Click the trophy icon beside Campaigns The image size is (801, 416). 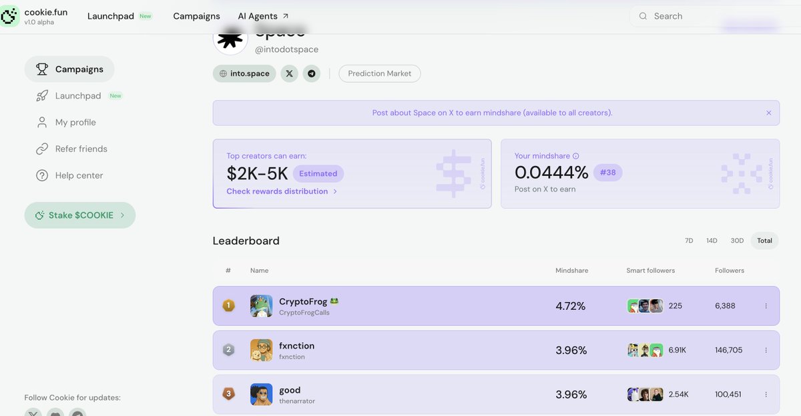click(42, 69)
